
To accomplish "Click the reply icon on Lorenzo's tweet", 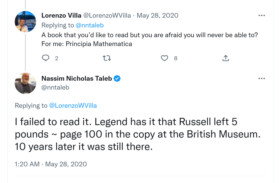I will click(46, 58).
